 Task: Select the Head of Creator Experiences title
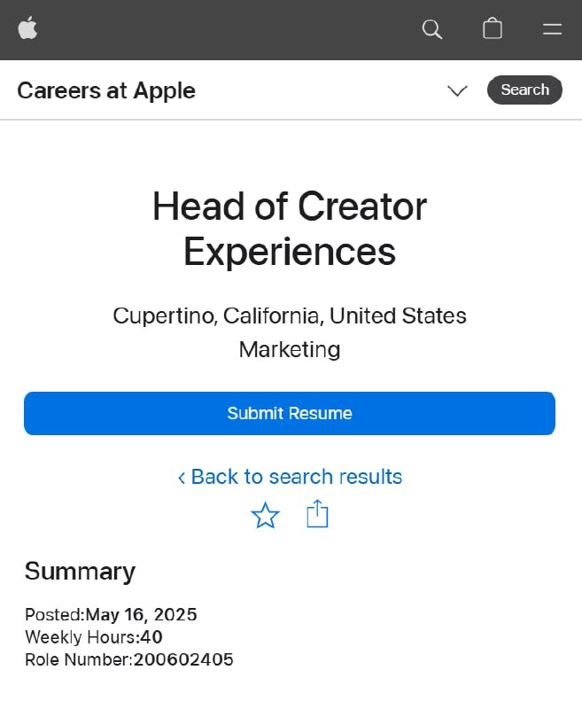pyautogui.click(x=290, y=229)
